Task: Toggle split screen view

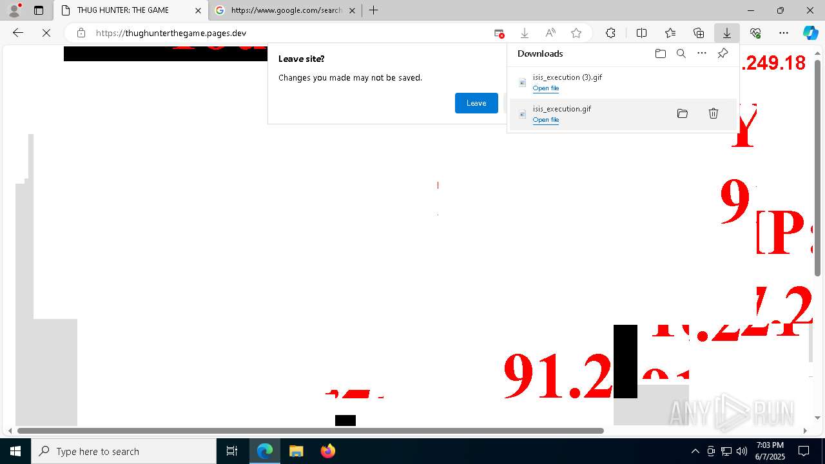Action: click(x=641, y=33)
